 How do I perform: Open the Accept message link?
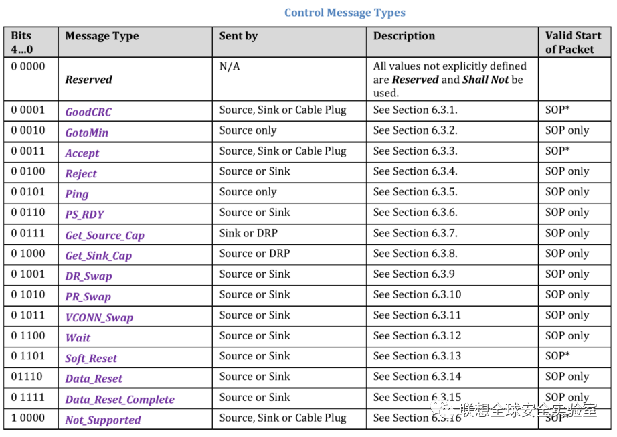pos(82,153)
